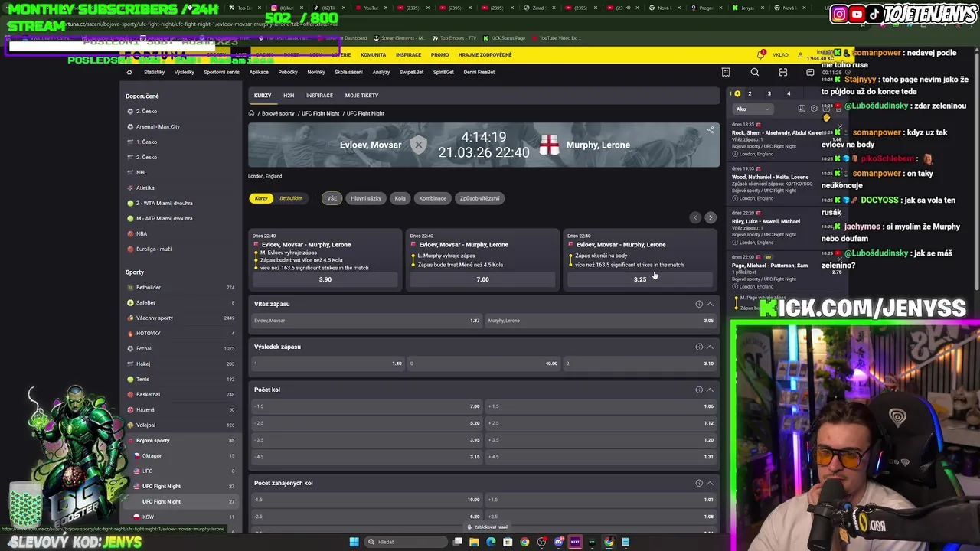
Task: Expand UFC in the sidebar
Action: 181,471
